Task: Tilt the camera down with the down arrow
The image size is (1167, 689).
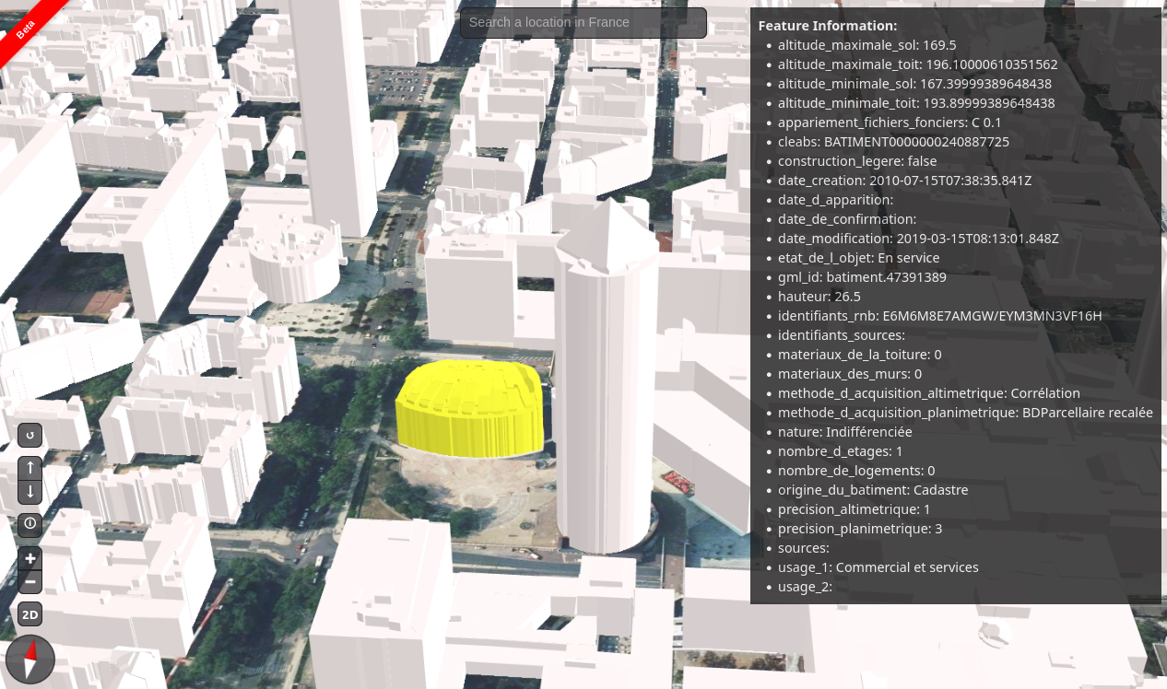Action: 30,492
